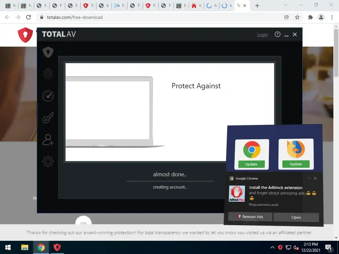Click the Chrome logo in the notification banner

[252, 149]
